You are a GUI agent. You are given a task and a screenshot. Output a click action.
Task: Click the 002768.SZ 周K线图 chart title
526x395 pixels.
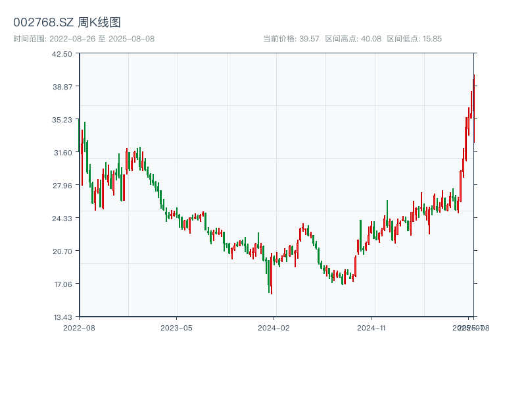[x=67, y=23]
